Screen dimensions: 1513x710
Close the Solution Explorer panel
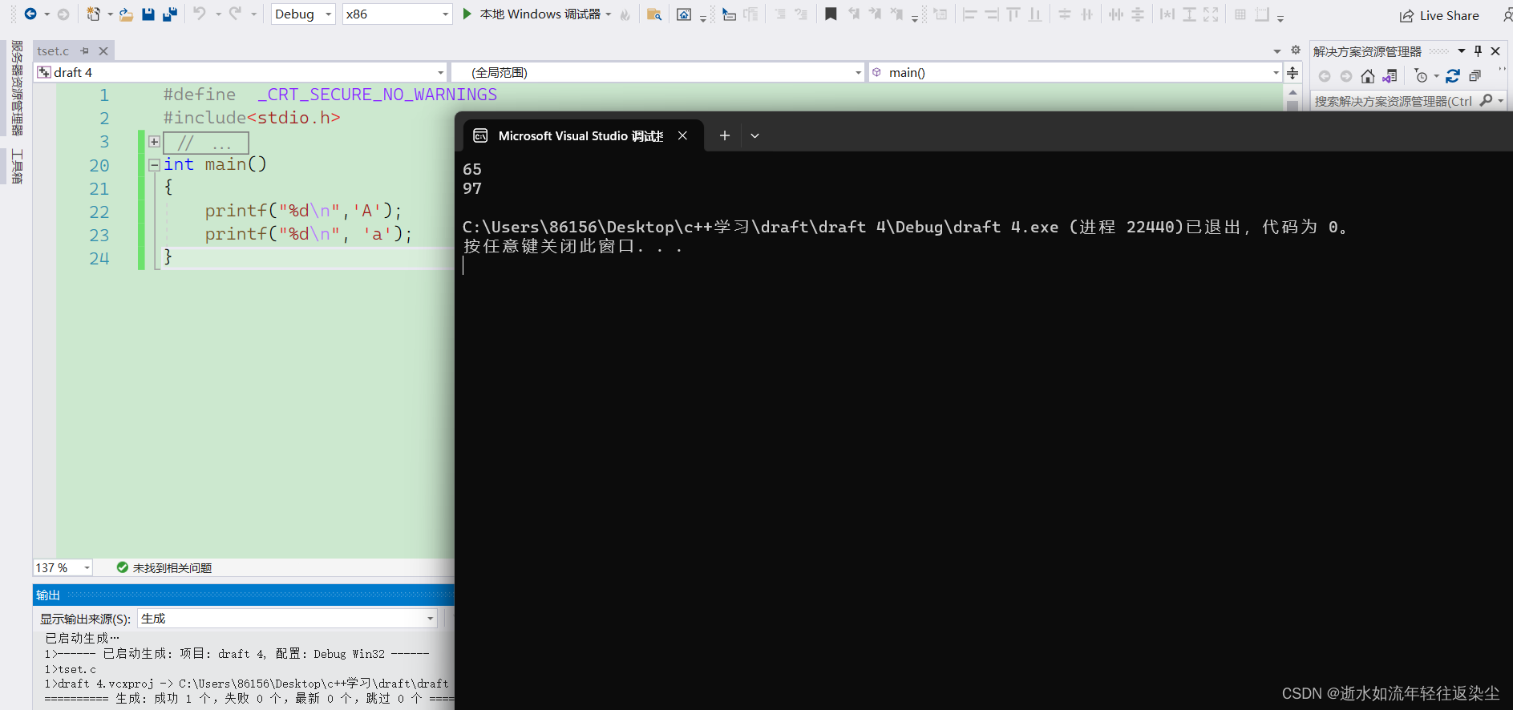pyautogui.click(x=1495, y=50)
